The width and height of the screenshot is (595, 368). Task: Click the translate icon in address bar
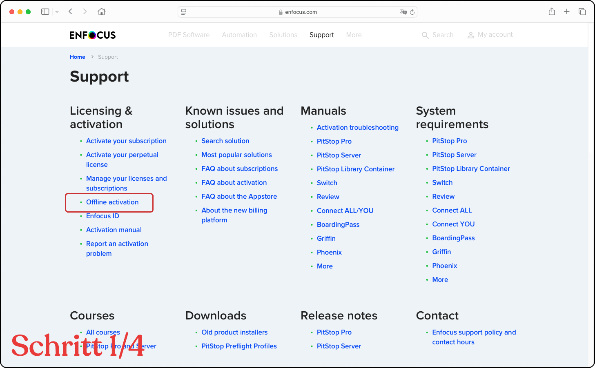coord(403,12)
